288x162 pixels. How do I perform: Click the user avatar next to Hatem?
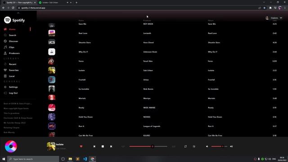pyautogui.click(x=267, y=18)
